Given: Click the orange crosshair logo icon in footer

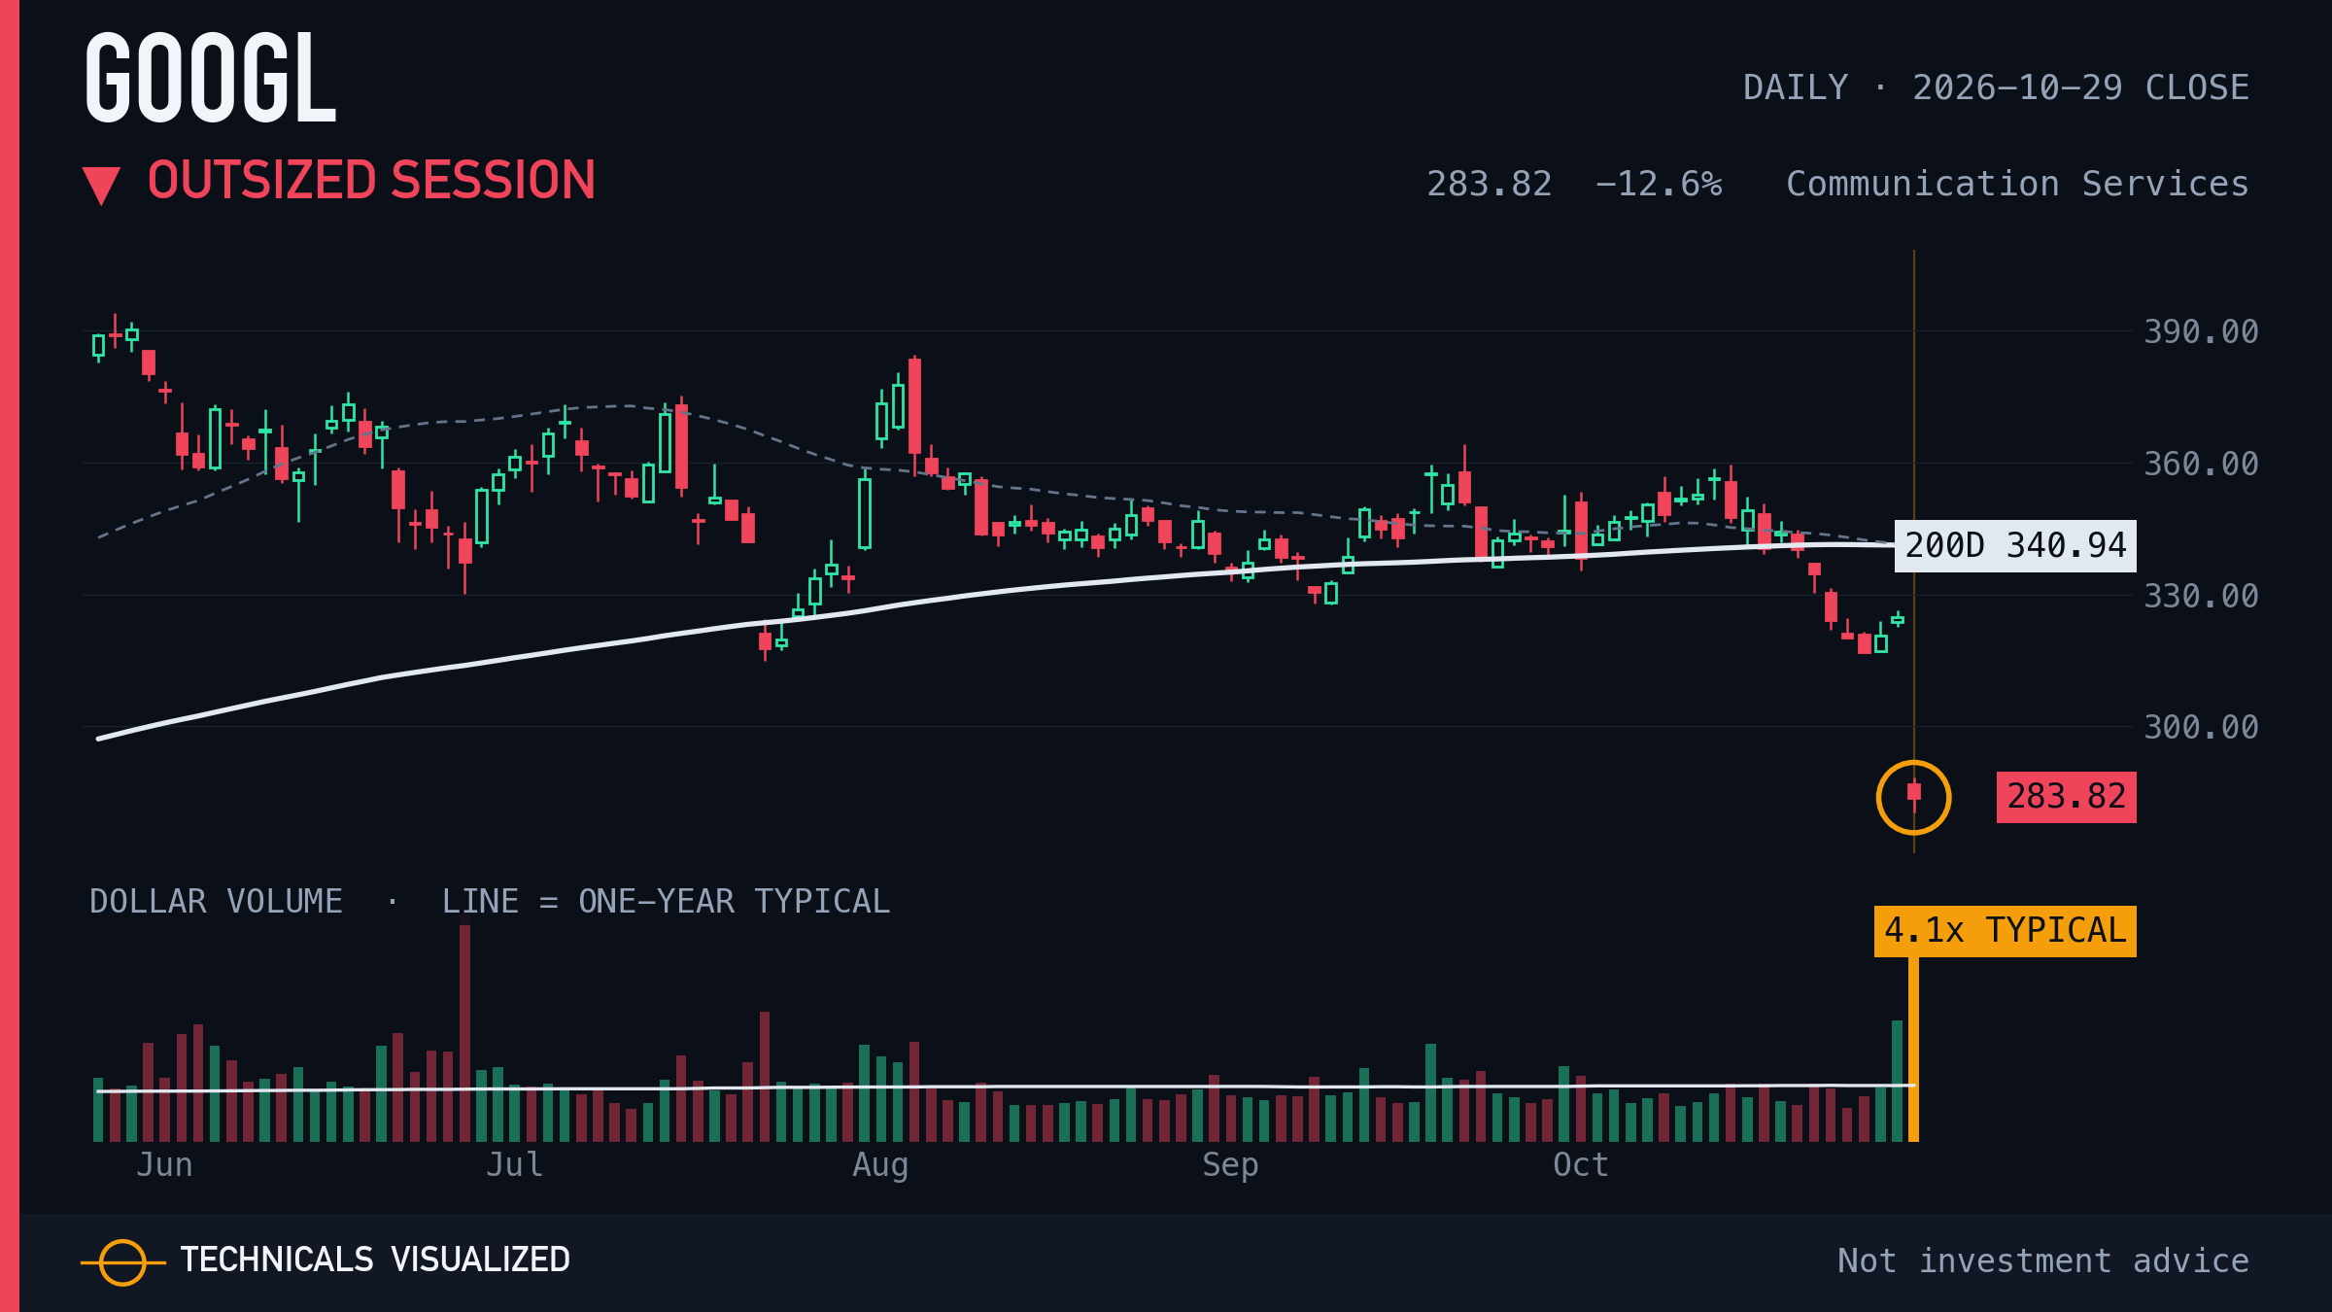Looking at the screenshot, I should (122, 1262).
